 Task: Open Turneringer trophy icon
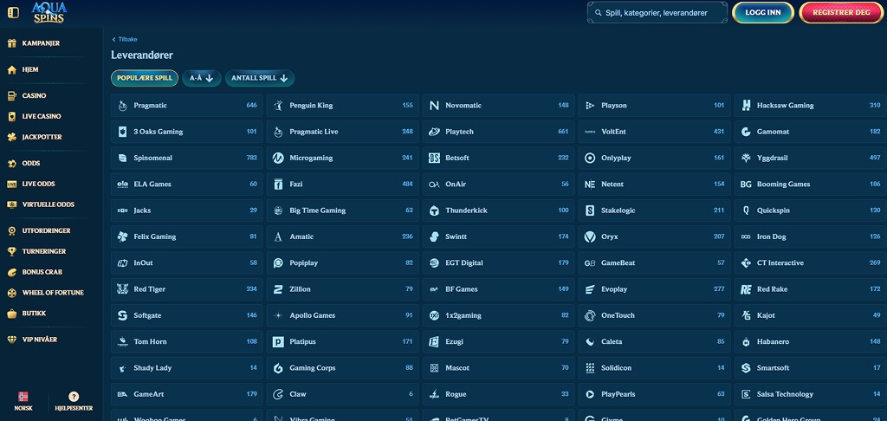coord(11,251)
